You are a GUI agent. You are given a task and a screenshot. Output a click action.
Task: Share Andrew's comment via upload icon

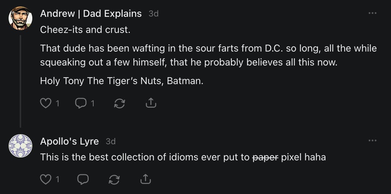(x=151, y=103)
